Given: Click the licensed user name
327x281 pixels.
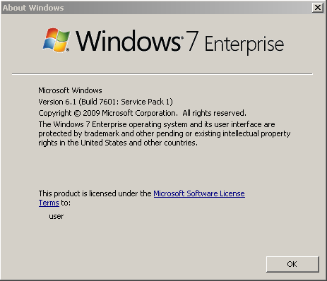Looking at the screenshot, I should tap(57, 216).
